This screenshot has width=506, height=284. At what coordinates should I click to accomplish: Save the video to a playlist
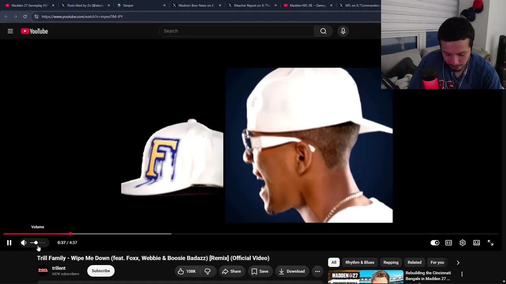coord(260,271)
